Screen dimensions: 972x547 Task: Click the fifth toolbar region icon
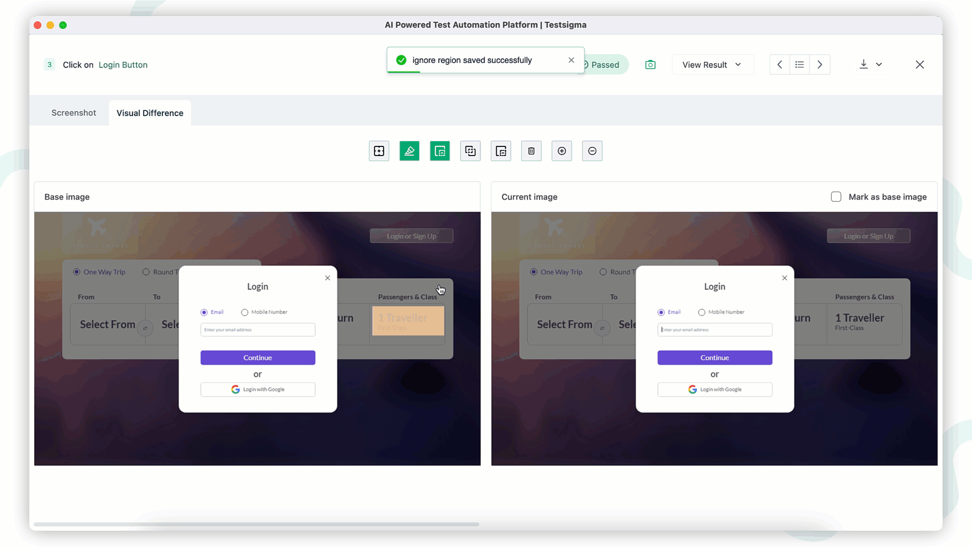point(501,151)
